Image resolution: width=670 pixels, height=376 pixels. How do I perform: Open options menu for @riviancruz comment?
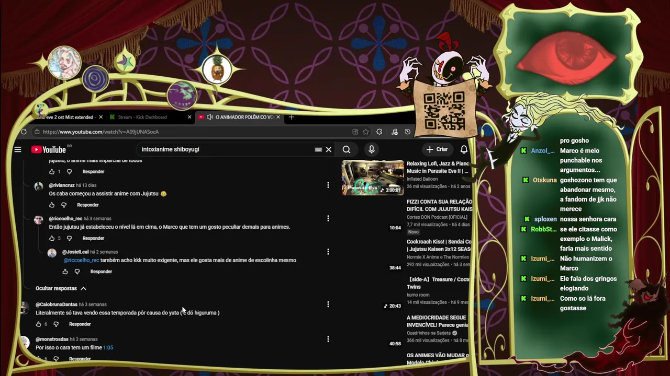point(328,185)
